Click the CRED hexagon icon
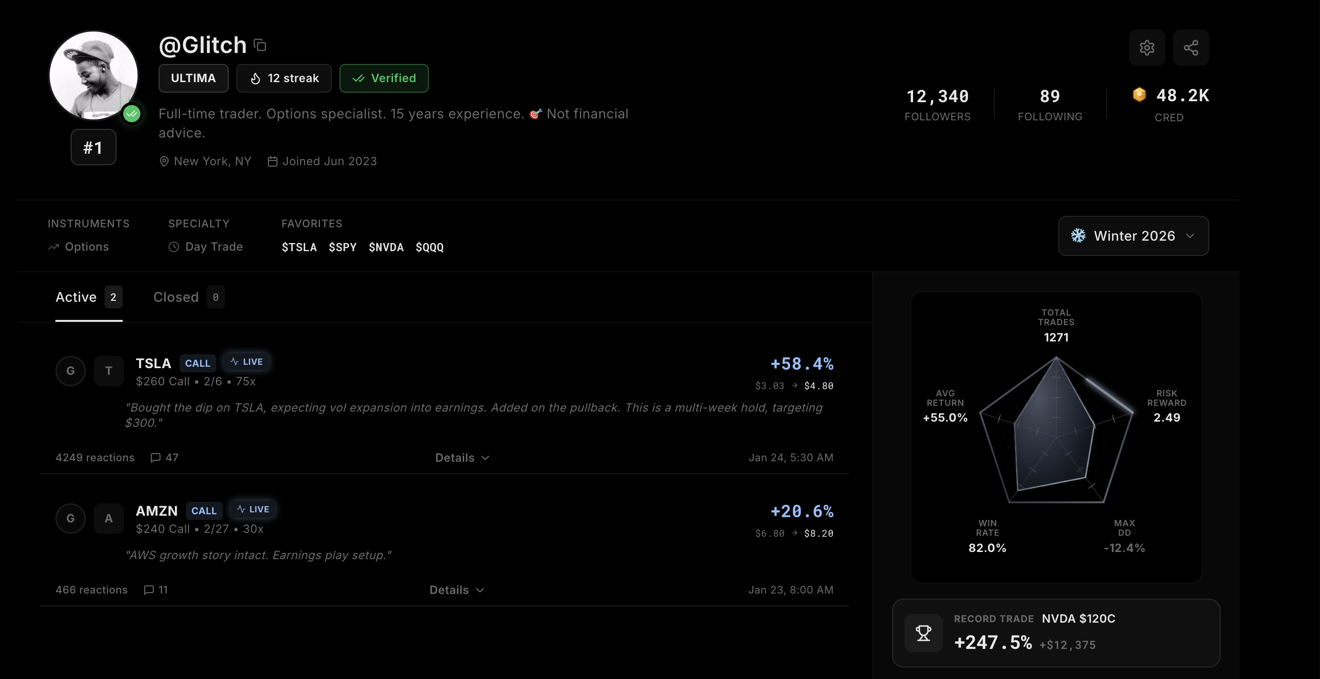Screen dimensions: 1320x679 click(x=1139, y=95)
